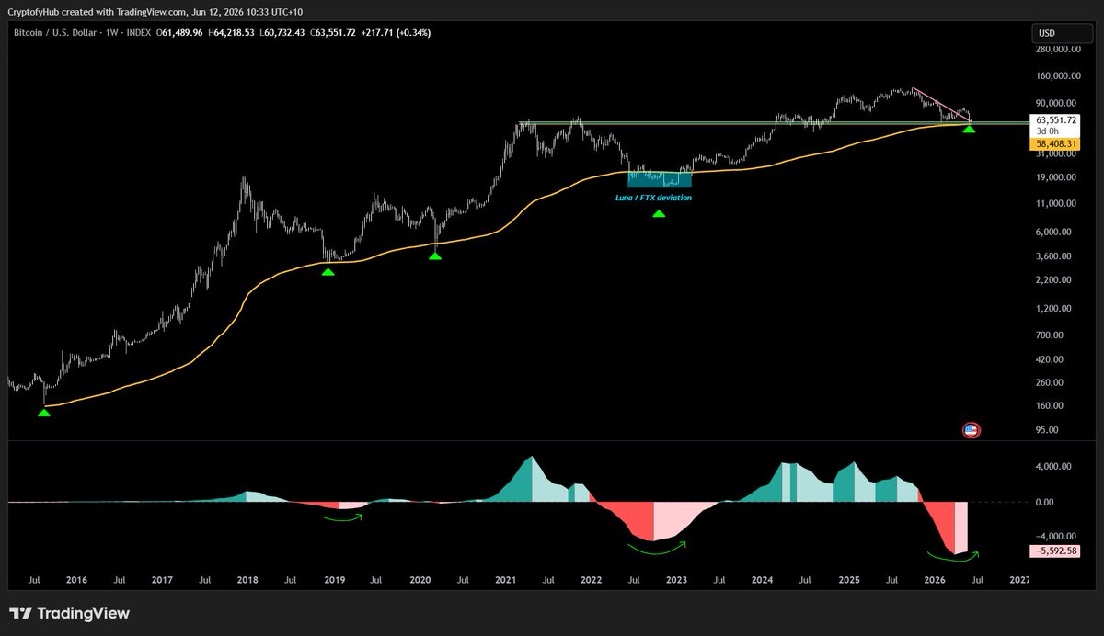Click the 2020 time axis label
This screenshot has width=1104, height=636.
[420, 580]
